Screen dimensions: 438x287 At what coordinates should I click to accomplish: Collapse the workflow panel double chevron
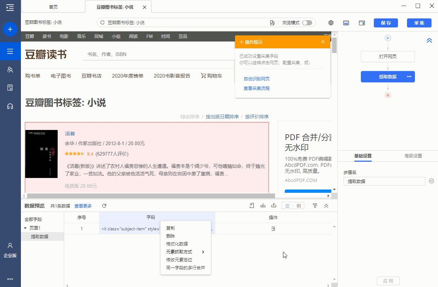tap(429, 41)
